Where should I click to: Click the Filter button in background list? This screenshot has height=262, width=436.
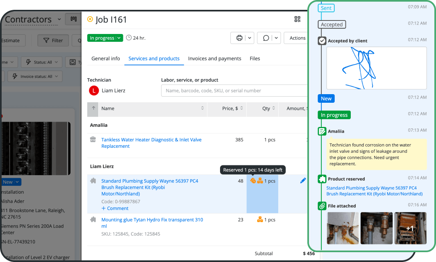[53, 41]
